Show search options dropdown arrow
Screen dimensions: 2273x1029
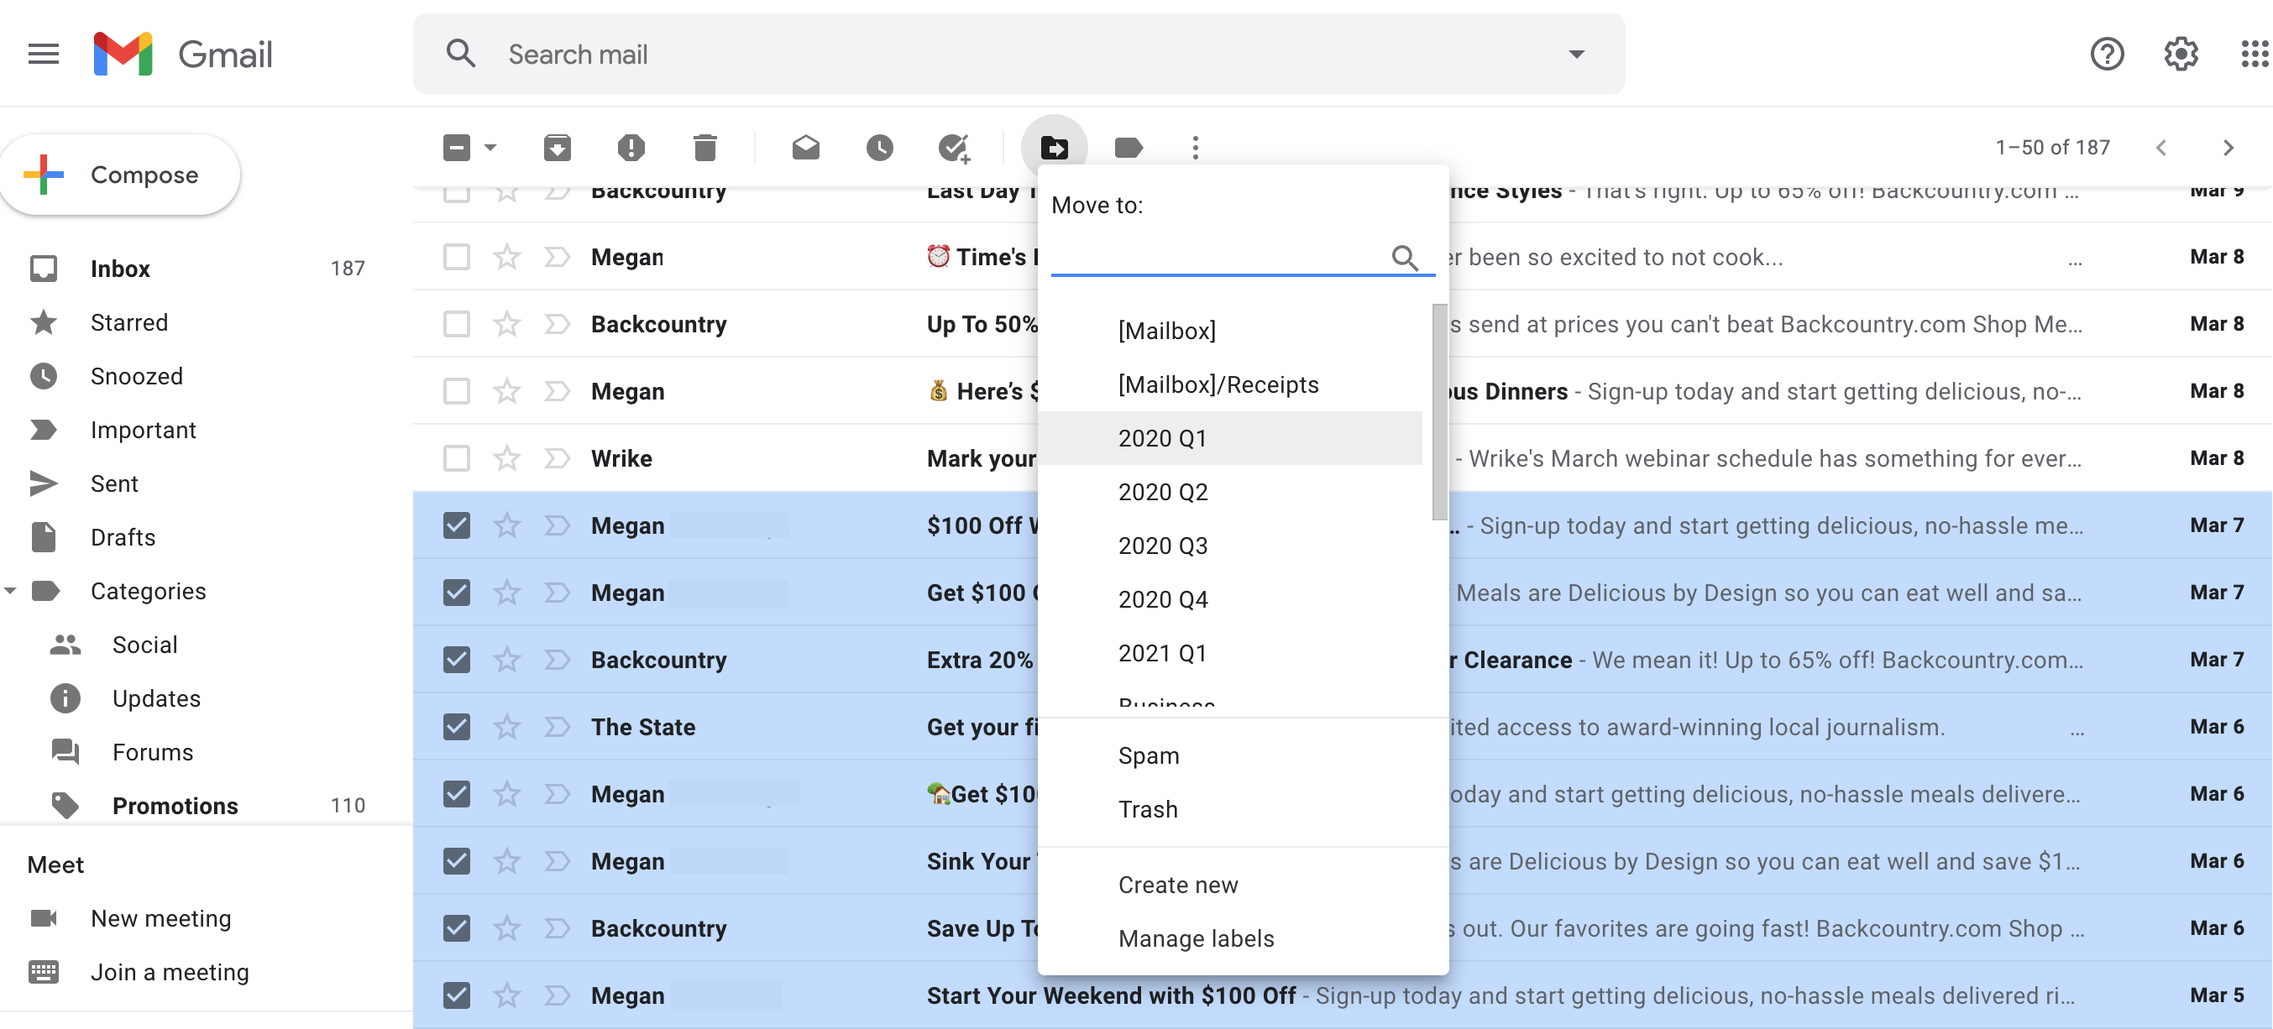[x=1576, y=55]
